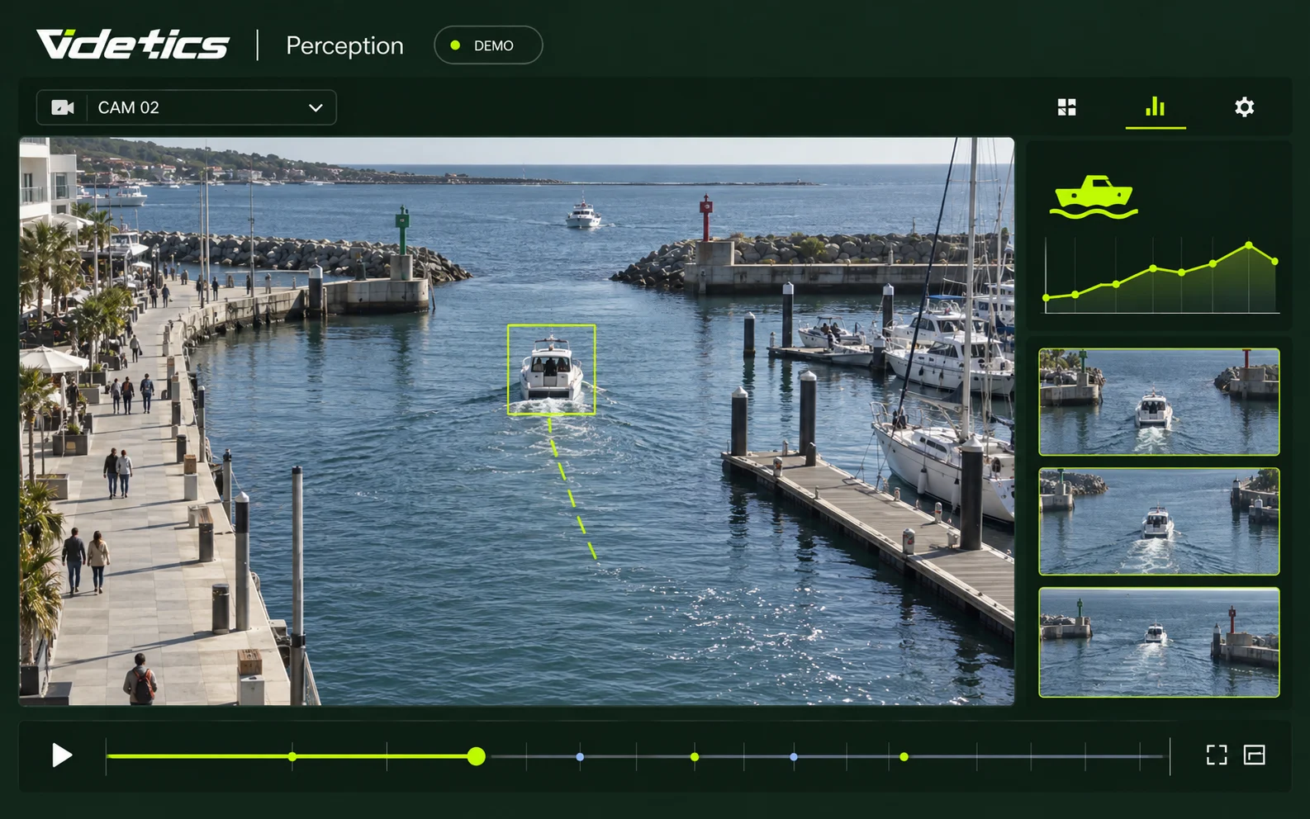Switch to the grid layout view
This screenshot has width=1310, height=819.
[1067, 107]
